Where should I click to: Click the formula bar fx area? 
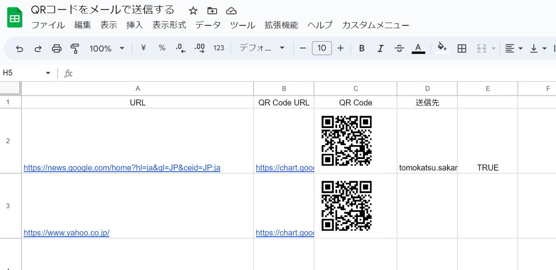coord(69,73)
